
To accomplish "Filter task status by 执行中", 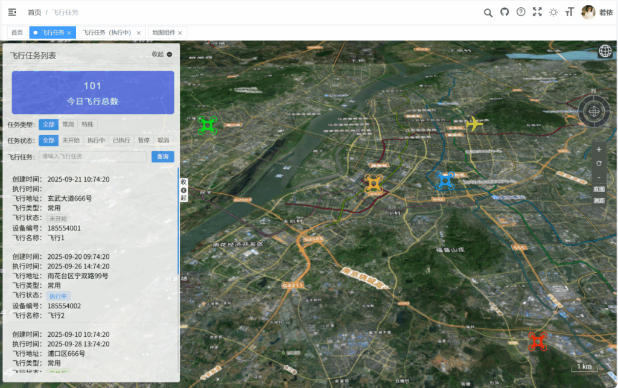I will (96, 141).
